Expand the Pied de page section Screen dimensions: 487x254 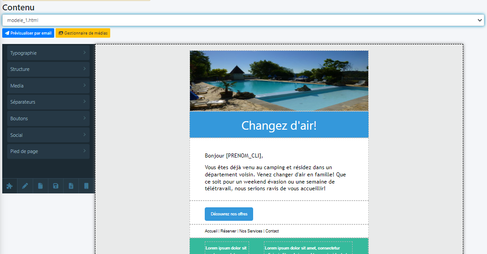click(48, 151)
